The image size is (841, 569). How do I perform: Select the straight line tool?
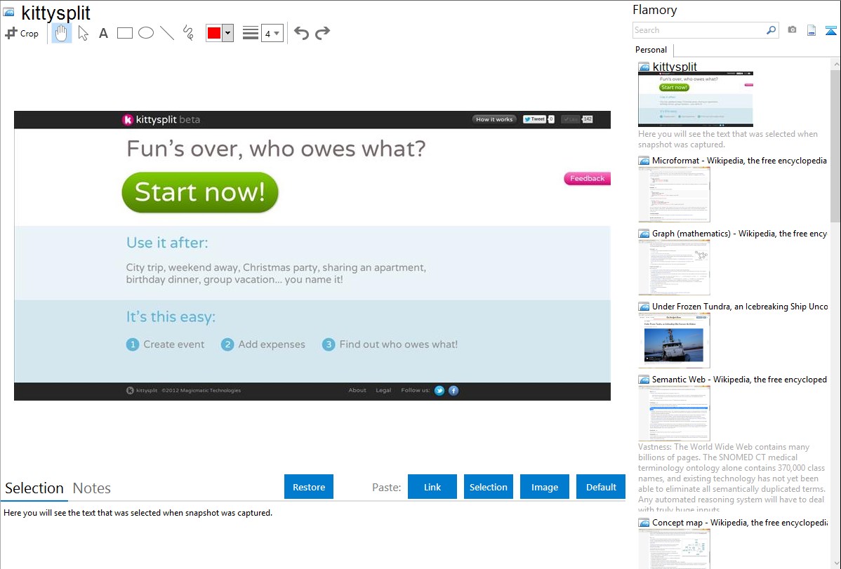167,33
